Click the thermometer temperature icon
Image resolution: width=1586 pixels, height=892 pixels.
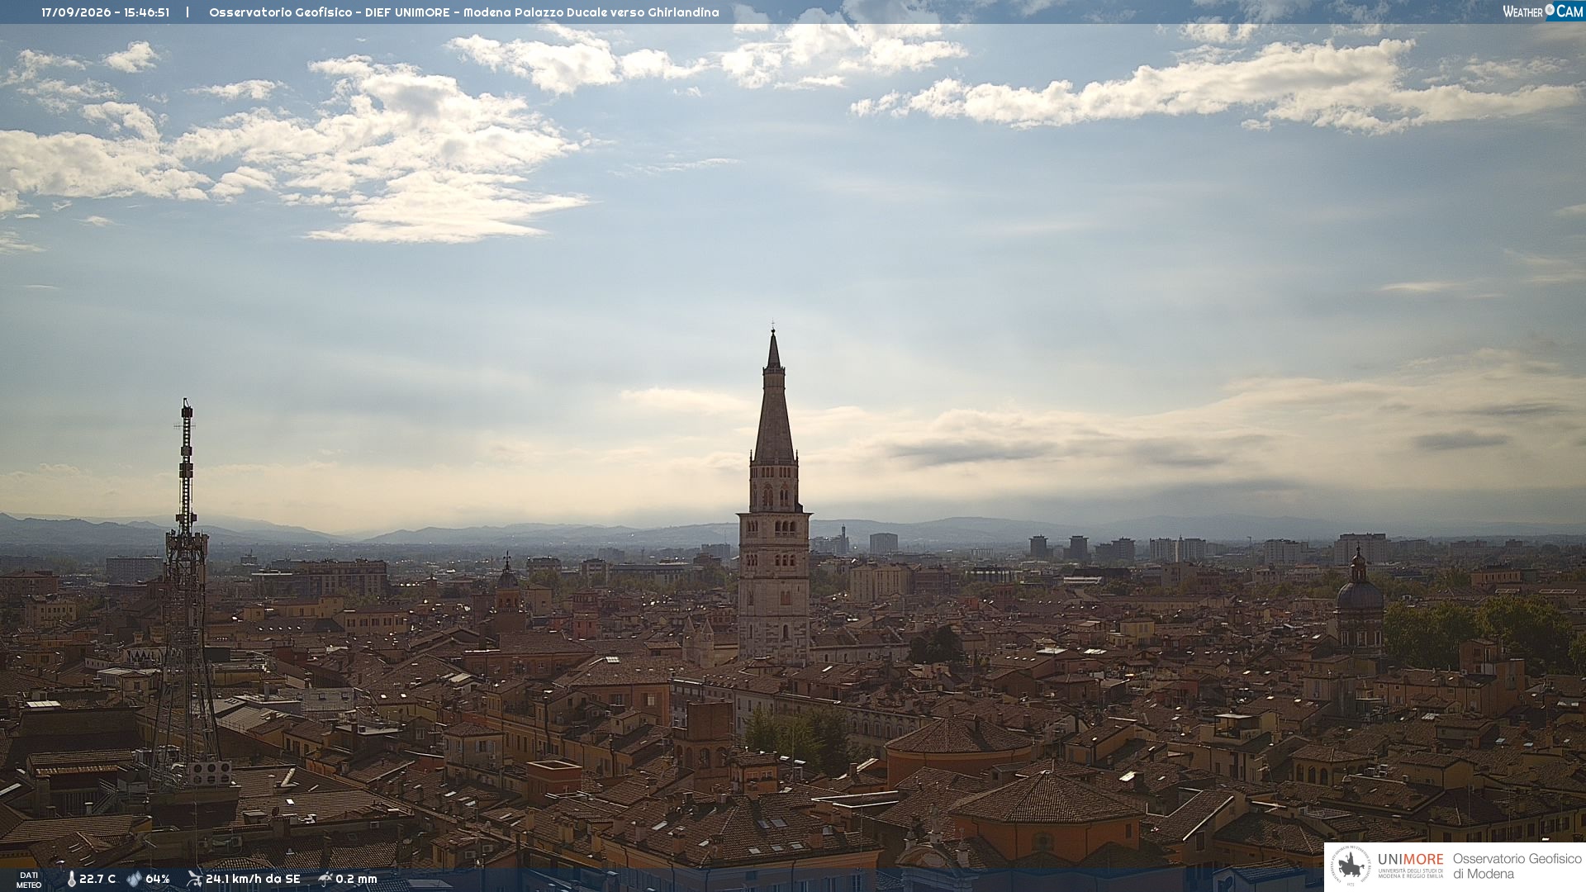point(71,879)
